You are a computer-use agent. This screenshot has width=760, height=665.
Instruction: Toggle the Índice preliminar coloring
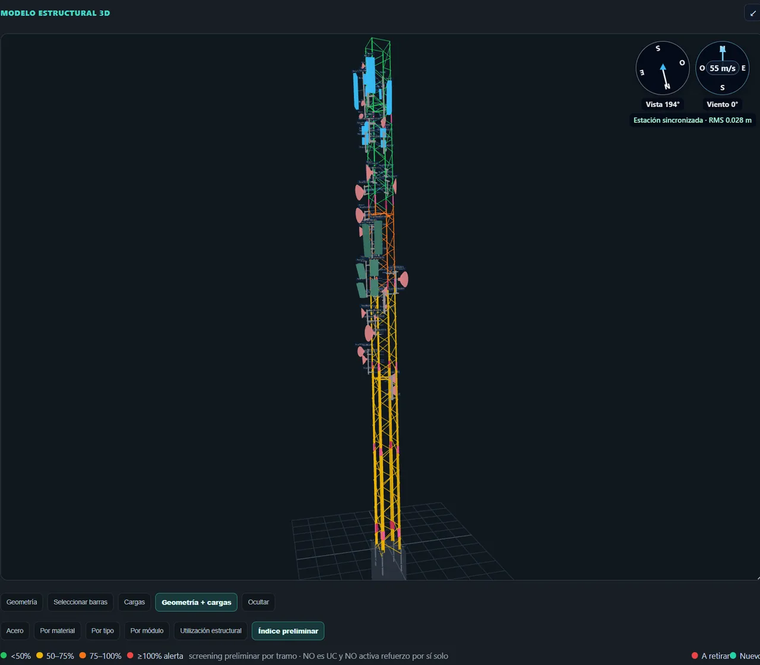point(288,631)
